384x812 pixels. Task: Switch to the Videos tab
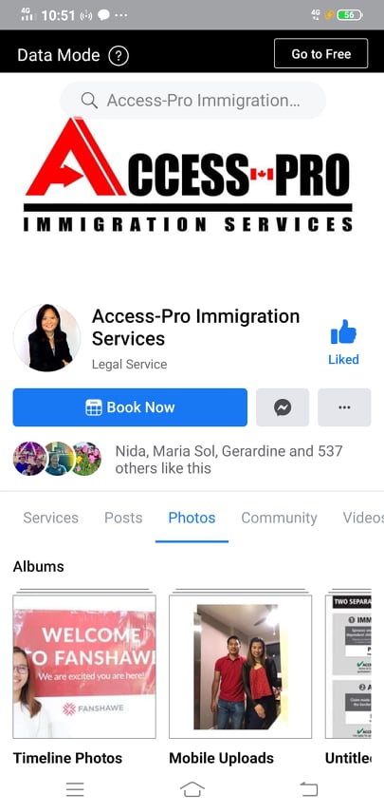click(363, 518)
